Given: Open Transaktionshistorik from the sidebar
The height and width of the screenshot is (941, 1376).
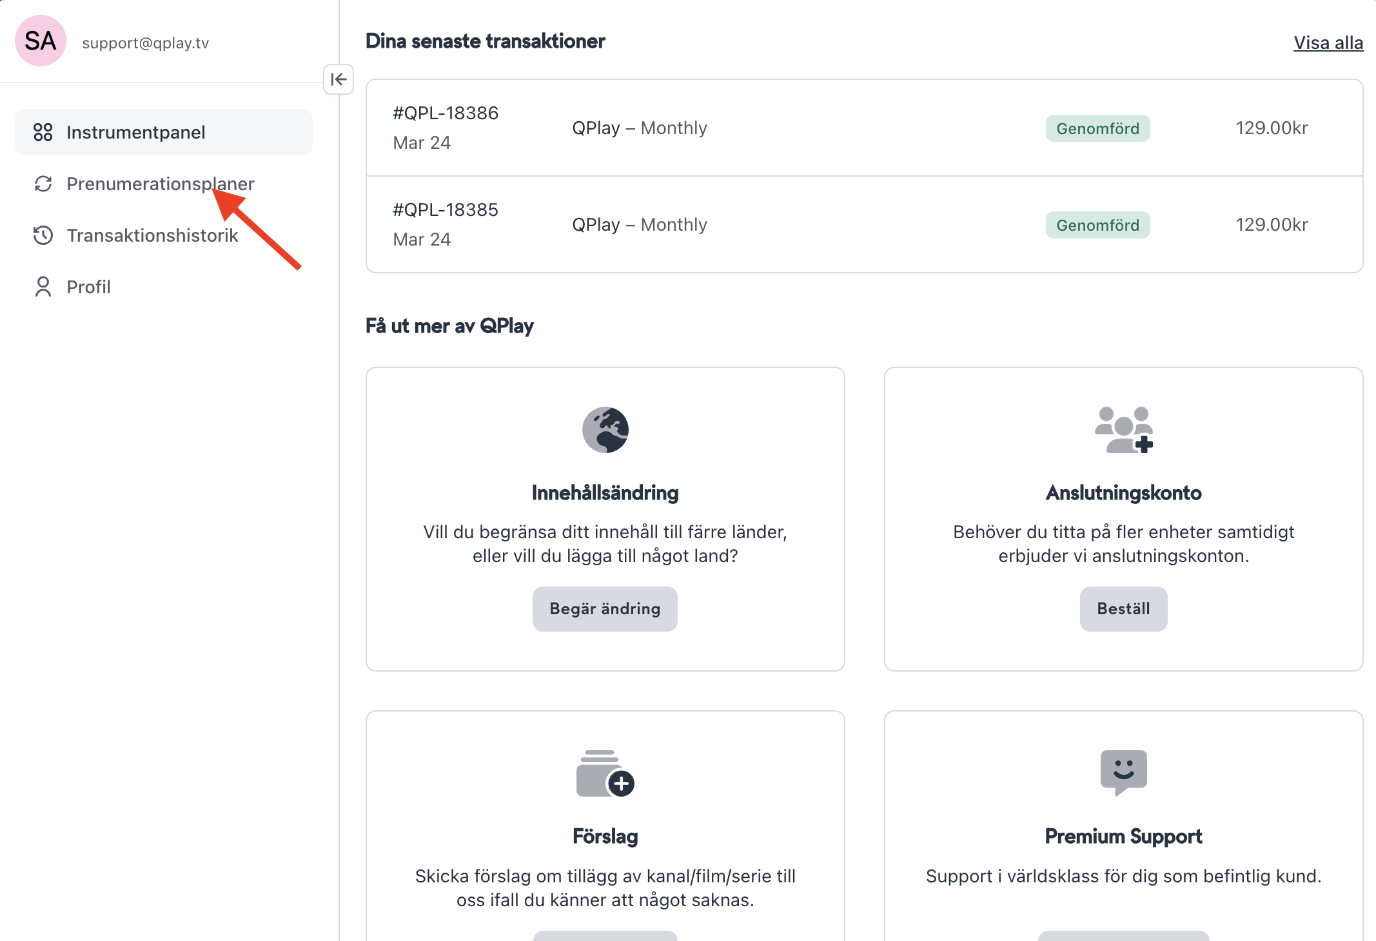Looking at the screenshot, I should pyautogui.click(x=152, y=235).
